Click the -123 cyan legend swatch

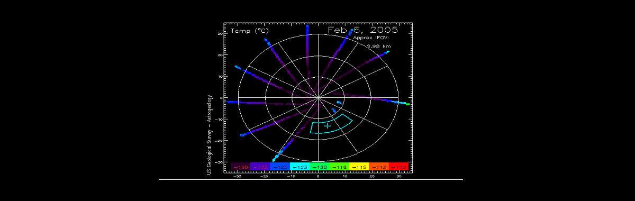click(x=300, y=167)
